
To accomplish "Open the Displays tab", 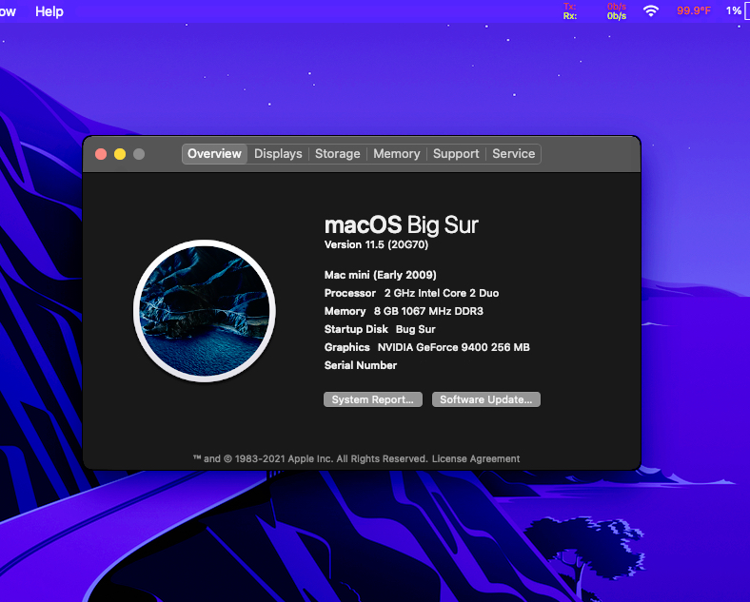I will coord(278,154).
